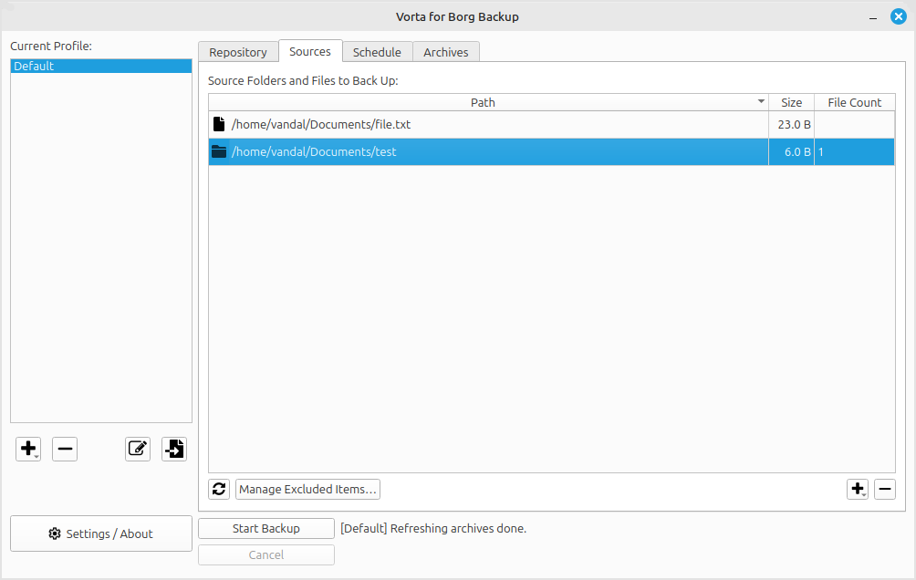Click the add source plus button
Screen dimensions: 916x580
point(858,490)
